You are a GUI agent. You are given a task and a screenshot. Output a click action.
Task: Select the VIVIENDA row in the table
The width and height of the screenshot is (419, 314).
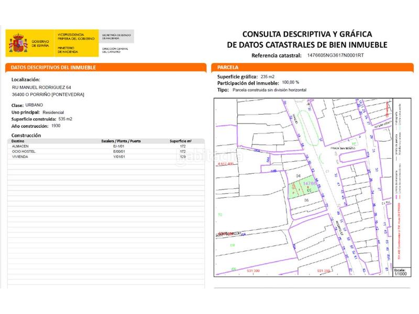point(105,156)
